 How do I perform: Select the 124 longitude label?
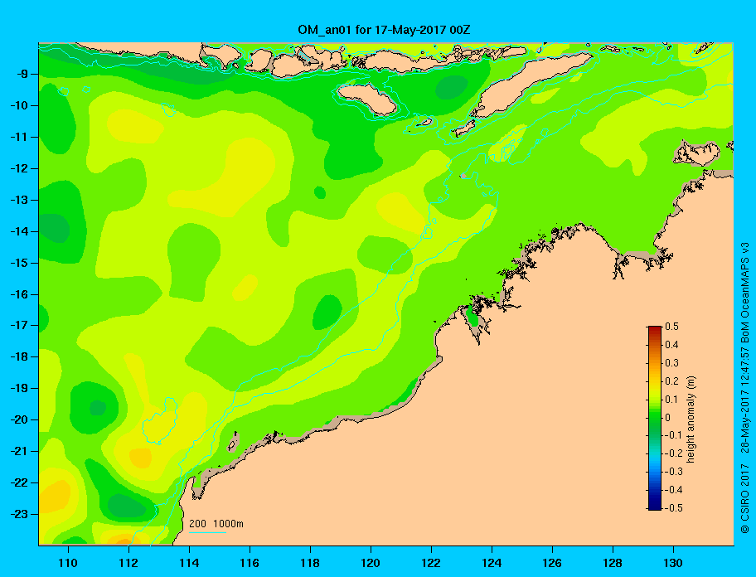492,563
